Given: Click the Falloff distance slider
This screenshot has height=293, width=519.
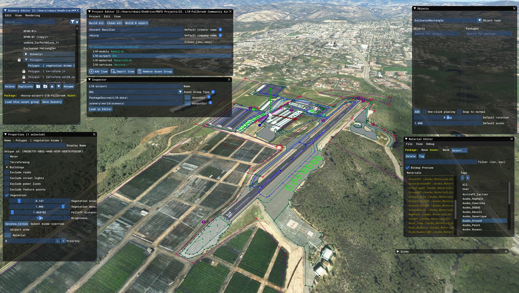Looking at the screenshot, I should 39,212.
